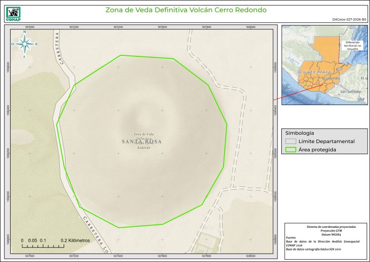Click the map title Zona de Veda Definitiva
Screen dimensions: 370x262
[x=185, y=10]
